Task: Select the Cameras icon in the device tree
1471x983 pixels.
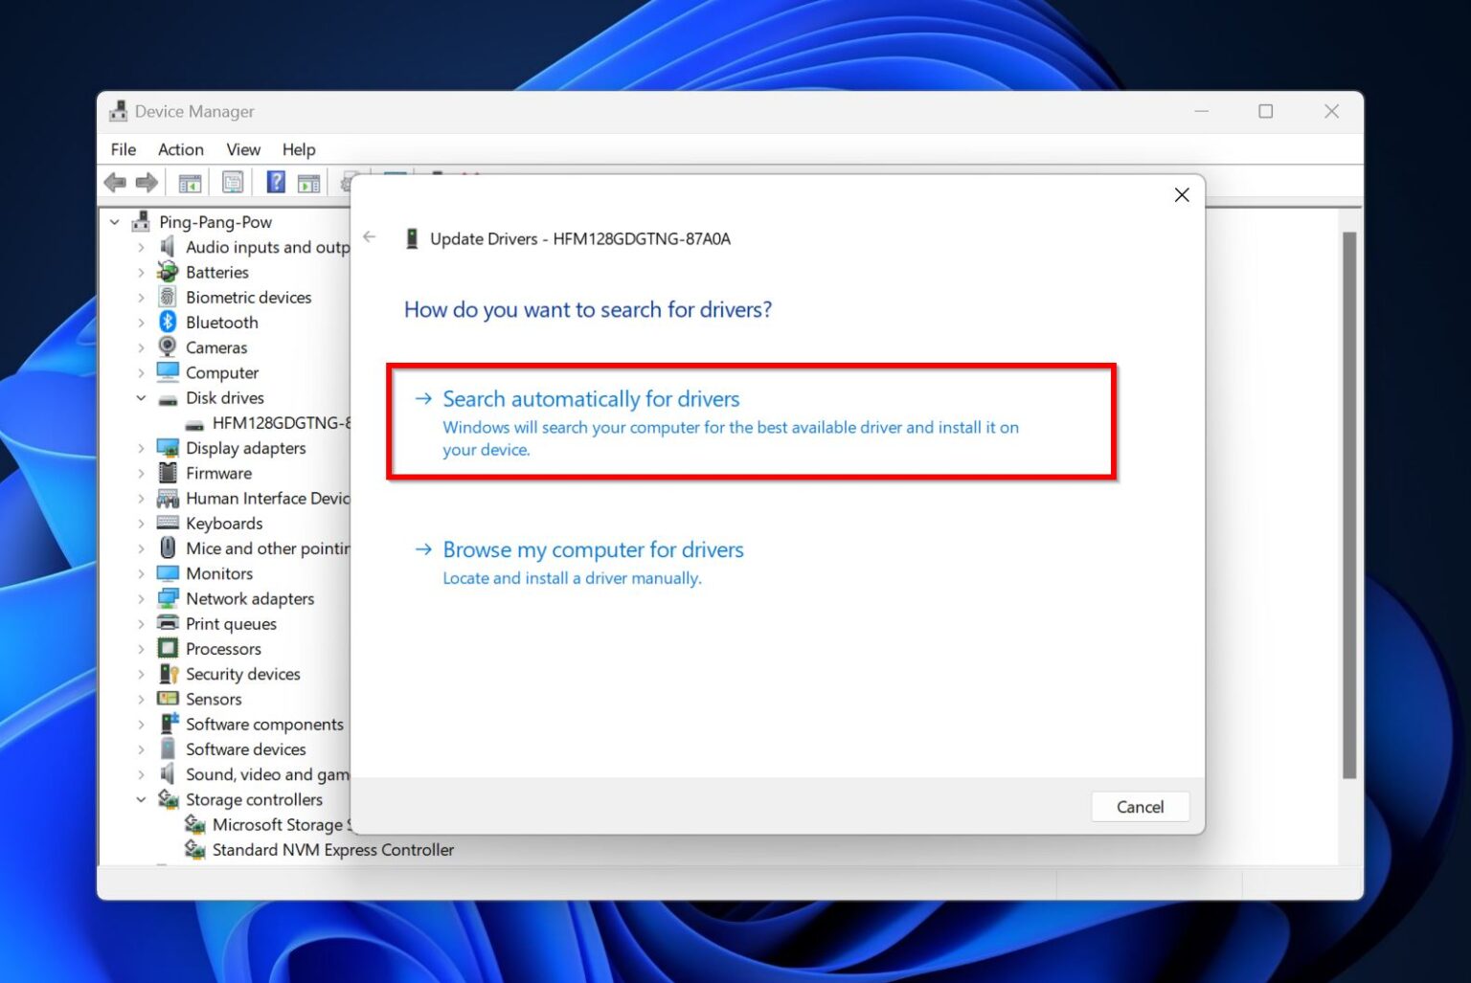Action: pos(168,347)
